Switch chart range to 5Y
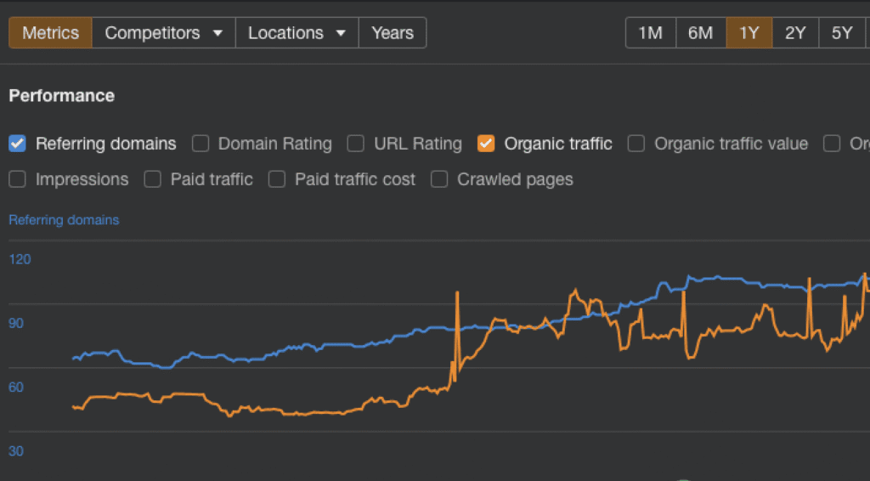 (x=841, y=33)
